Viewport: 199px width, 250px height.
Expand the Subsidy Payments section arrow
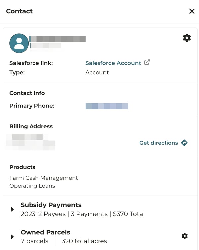click(x=12, y=209)
